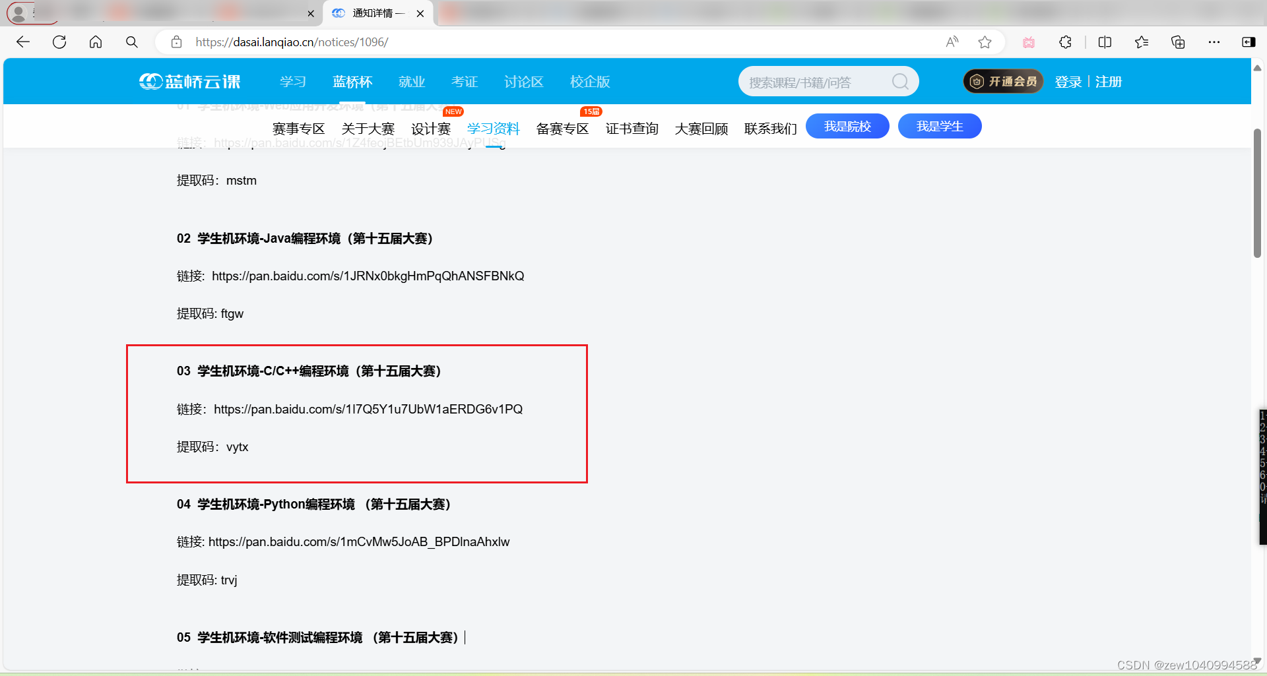
Task: Activate the Read Aloud icon
Action: pyautogui.click(x=952, y=42)
